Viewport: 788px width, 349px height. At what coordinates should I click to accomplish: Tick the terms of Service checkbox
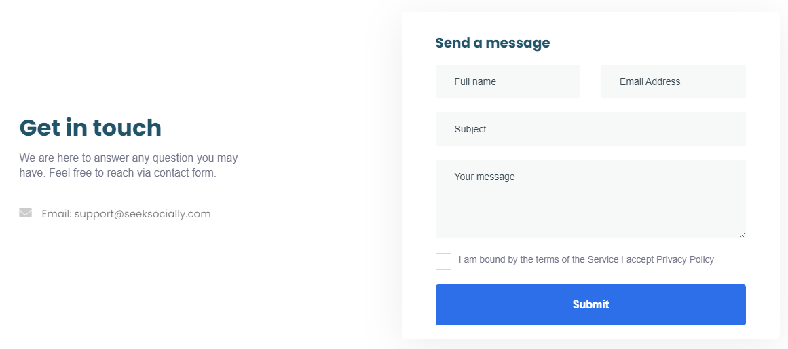[443, 261]
